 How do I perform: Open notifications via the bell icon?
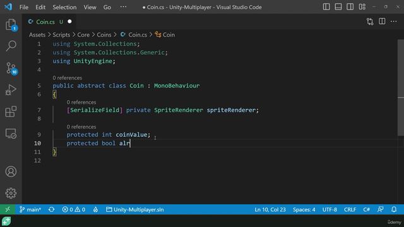pyautogui.click(x=394, y=209)
